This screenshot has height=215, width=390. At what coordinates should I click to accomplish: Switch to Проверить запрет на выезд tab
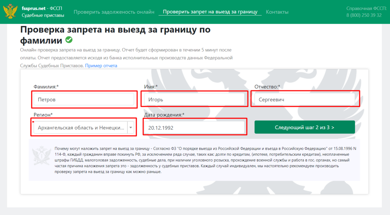[210, 12]
